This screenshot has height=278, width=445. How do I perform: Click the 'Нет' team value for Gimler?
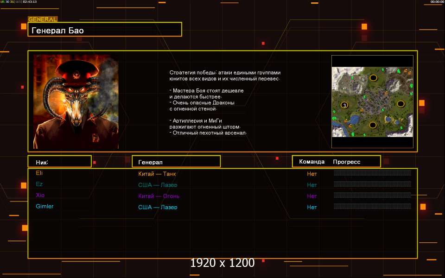click(x=312, y=207)
